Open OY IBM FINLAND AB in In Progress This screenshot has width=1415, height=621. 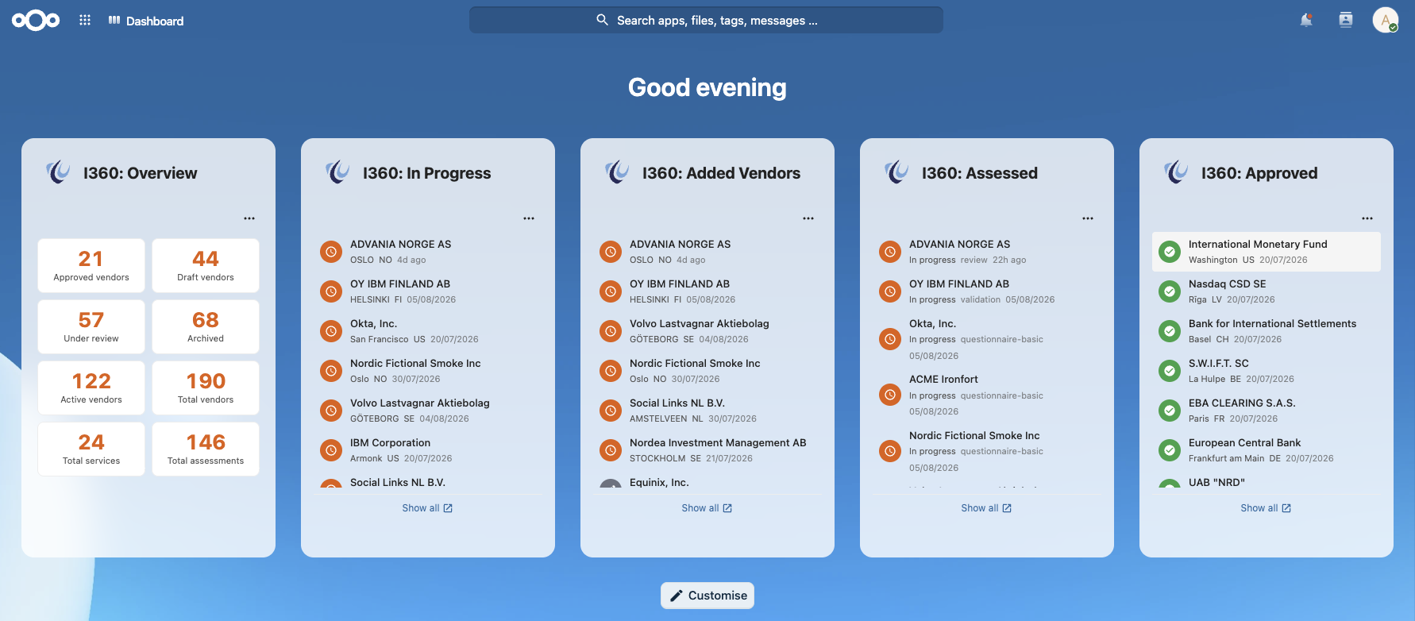click(x=428, y=291)
